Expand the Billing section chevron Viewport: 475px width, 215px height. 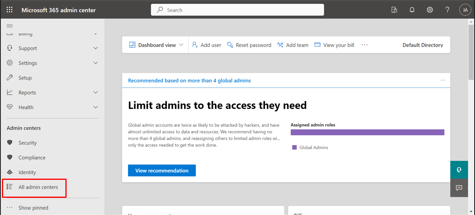click(96, 34)
